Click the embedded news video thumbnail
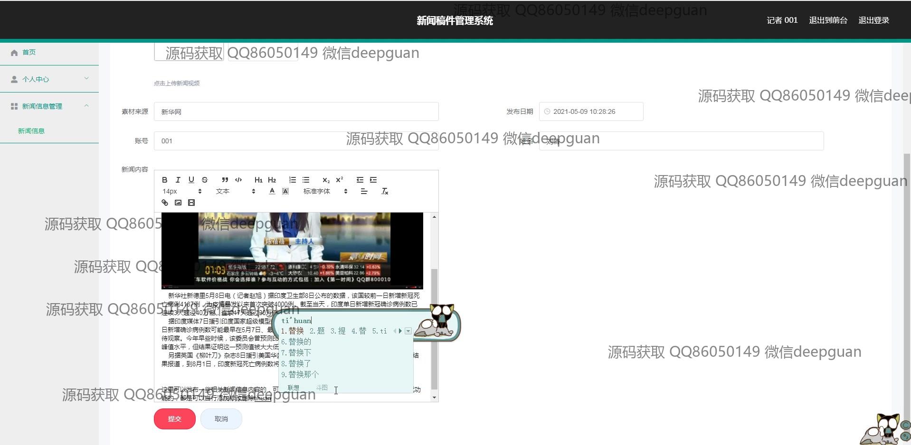 click(x=292, y=250)
